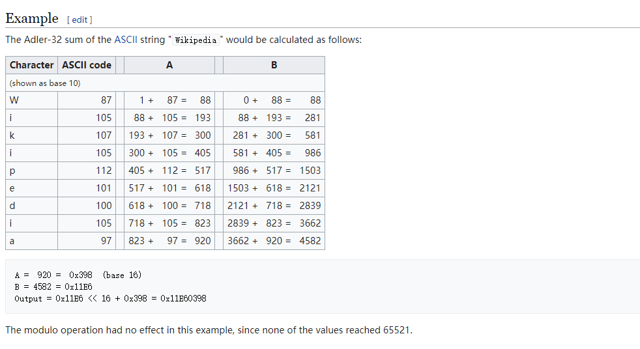Viewport: 640px width, 349px height.
Task: Click the 'B = 4582 = 0x11E6' code line
Action: click(x=53, y=286)
